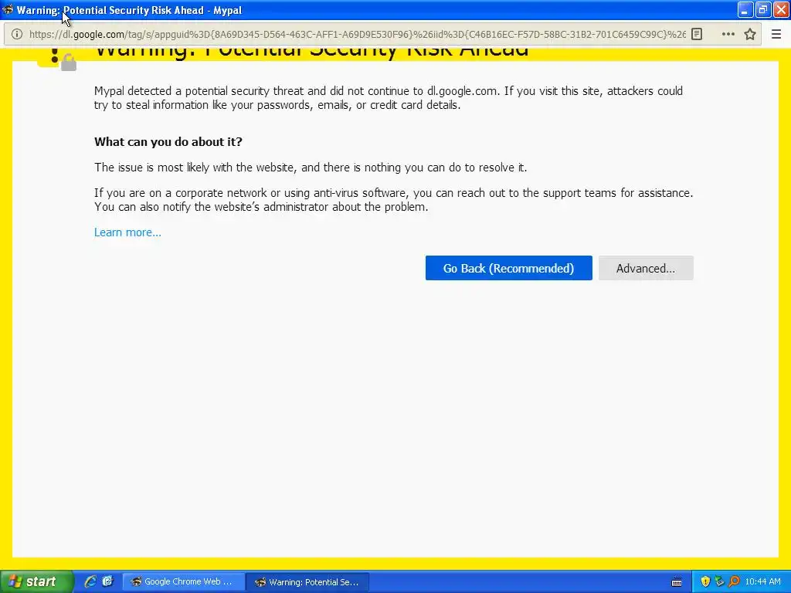
Task: Launch Internet Explorer from quick launch
Action: click(90, 581)
